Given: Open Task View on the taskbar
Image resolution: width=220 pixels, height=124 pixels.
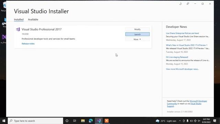Looking at the screenshot, I should [x=75, y=121].
